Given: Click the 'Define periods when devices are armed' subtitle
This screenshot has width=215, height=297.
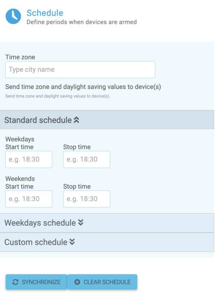Looking at the screenshot, I should pos(82,22).
